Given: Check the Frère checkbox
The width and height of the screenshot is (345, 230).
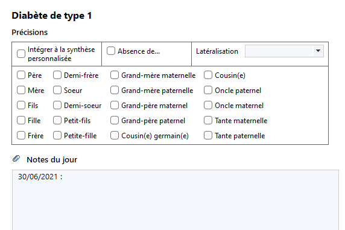Looking at the screenshot, I should click(x=21, y=135).
